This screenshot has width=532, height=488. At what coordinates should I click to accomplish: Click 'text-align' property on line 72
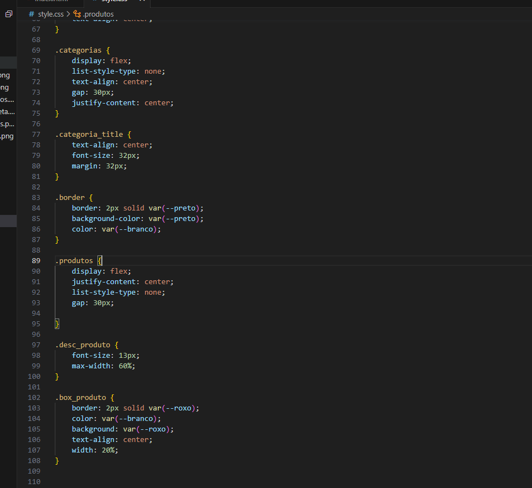pos(93,82)
